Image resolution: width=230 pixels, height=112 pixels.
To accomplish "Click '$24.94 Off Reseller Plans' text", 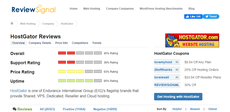I will [203, 77].
